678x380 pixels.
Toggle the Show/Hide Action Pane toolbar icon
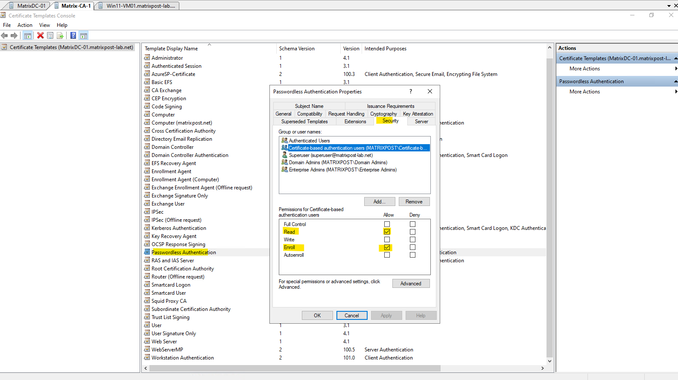click(x=84, y=35)
